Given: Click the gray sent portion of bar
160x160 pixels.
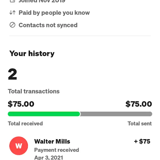Looking at the screenshot, I should (116, 114).
